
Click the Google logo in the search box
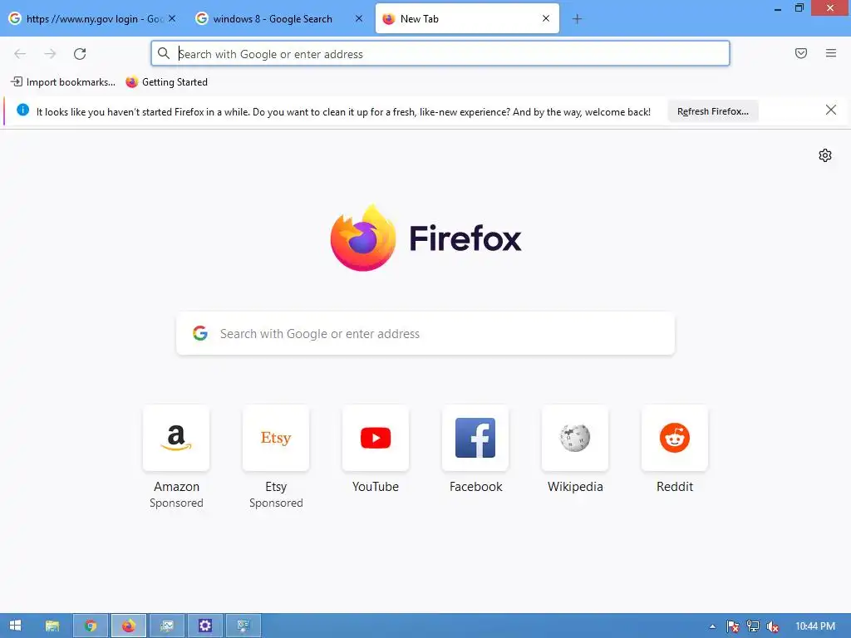coord(200,333)
